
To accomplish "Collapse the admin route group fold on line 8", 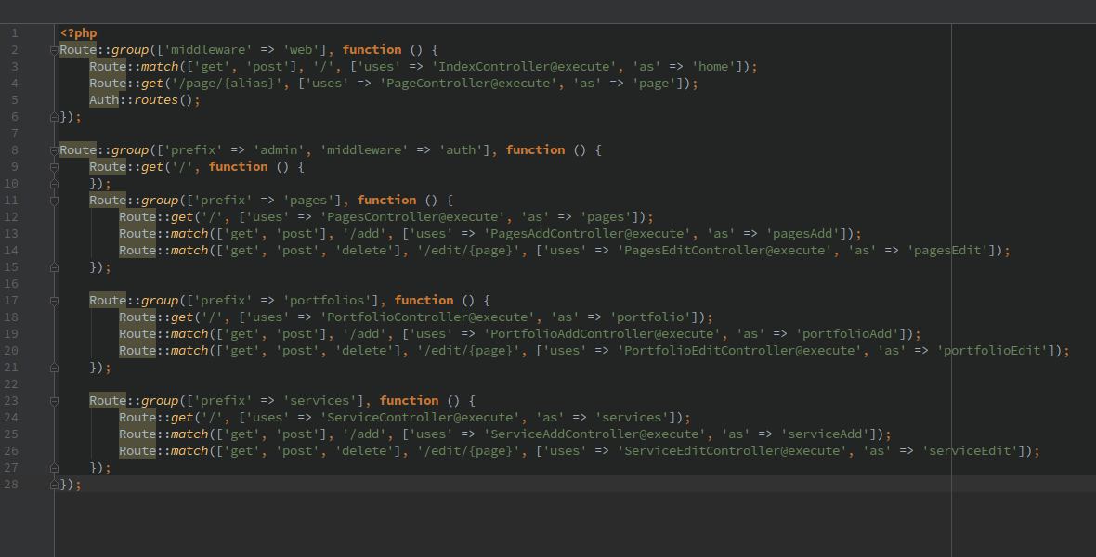I will click(54, 150).
